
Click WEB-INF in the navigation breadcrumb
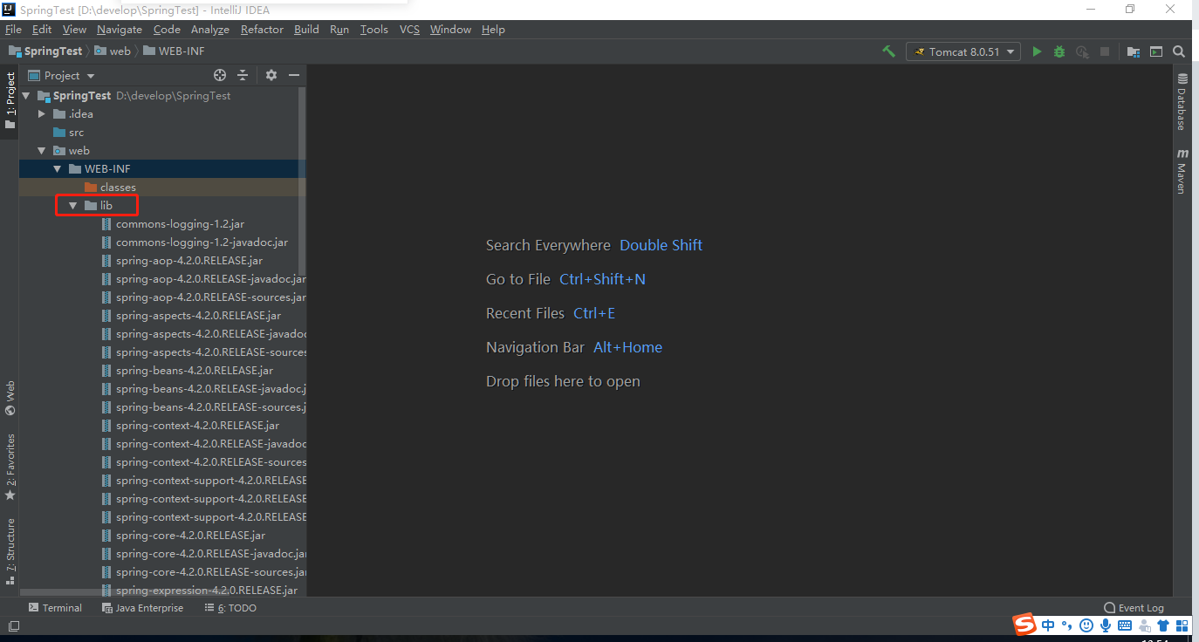[173, 51]
